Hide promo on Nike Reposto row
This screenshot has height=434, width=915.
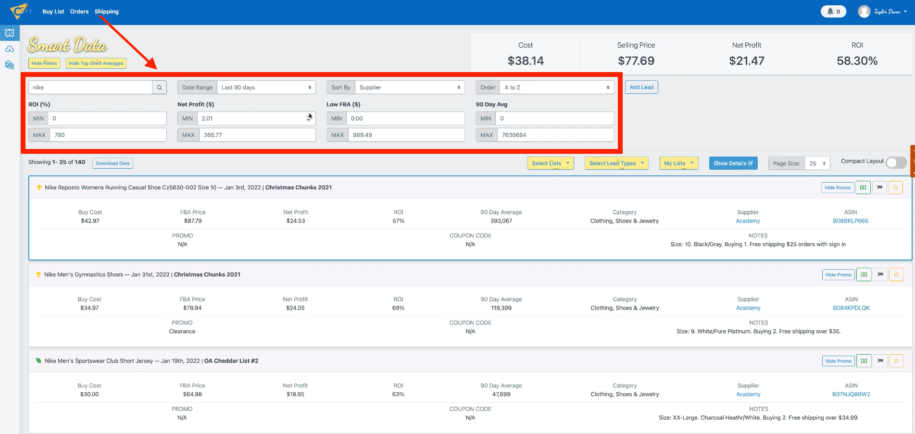pyautogui.click(x=838, y=188)
